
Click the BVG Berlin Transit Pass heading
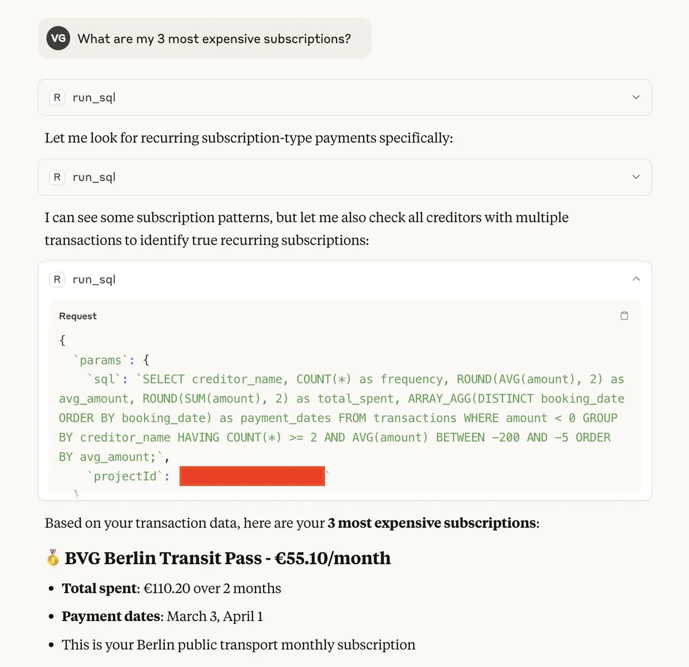(227, 558)
